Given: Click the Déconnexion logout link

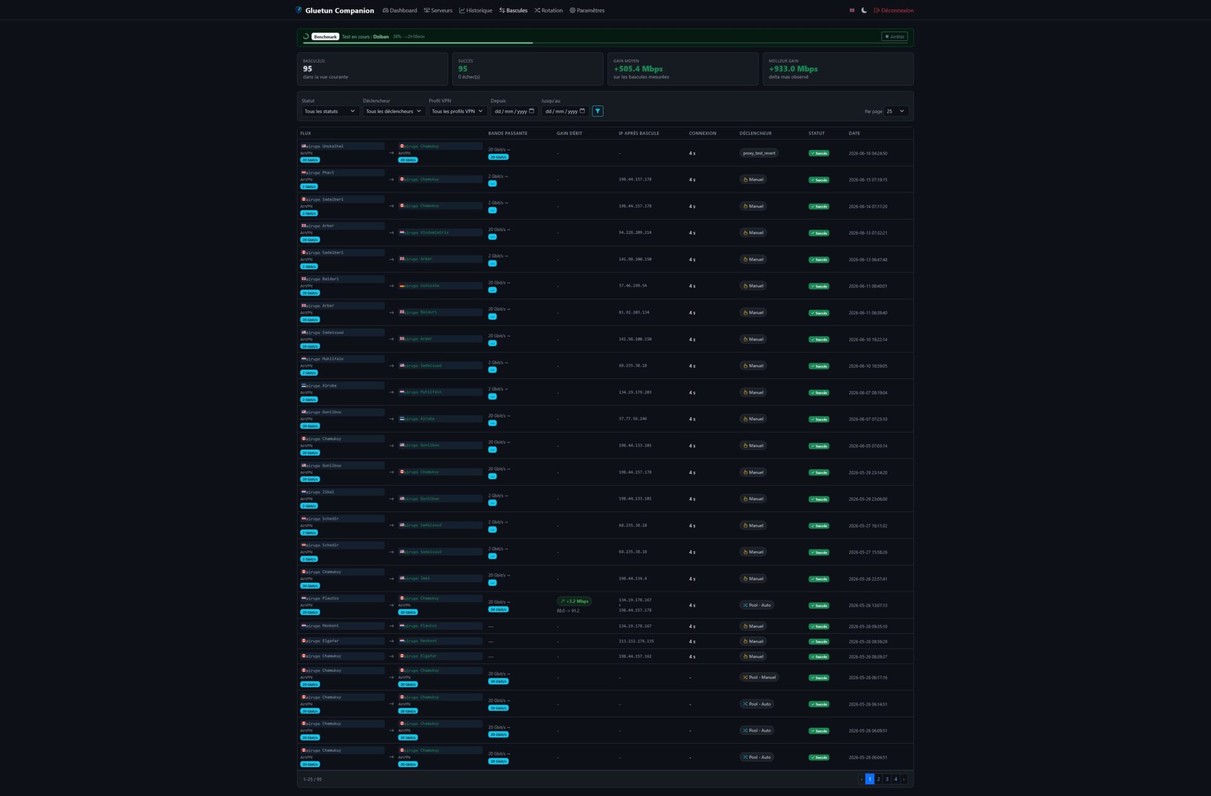Looking at the screenshot, I should 894,10.
